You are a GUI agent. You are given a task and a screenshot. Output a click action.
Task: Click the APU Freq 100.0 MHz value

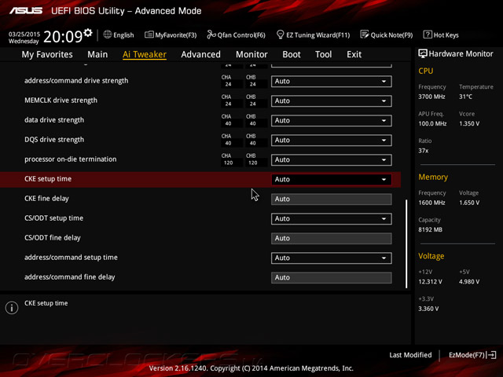point(432,123)
